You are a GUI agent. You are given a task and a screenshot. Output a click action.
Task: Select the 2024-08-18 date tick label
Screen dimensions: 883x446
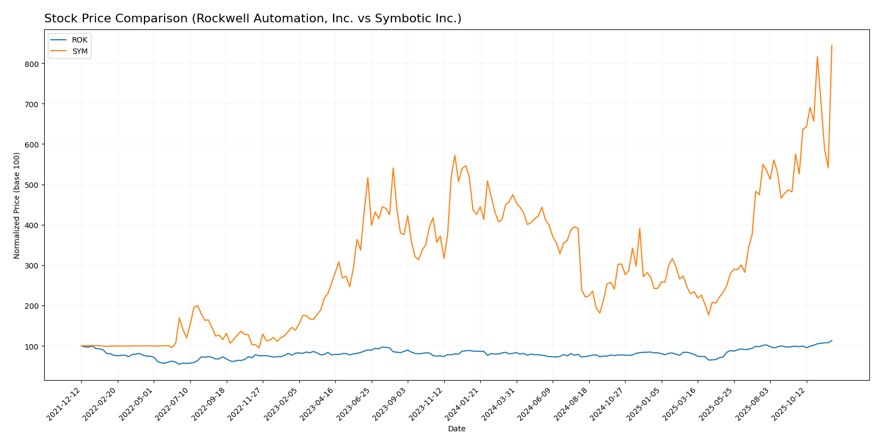click(573, 404)
